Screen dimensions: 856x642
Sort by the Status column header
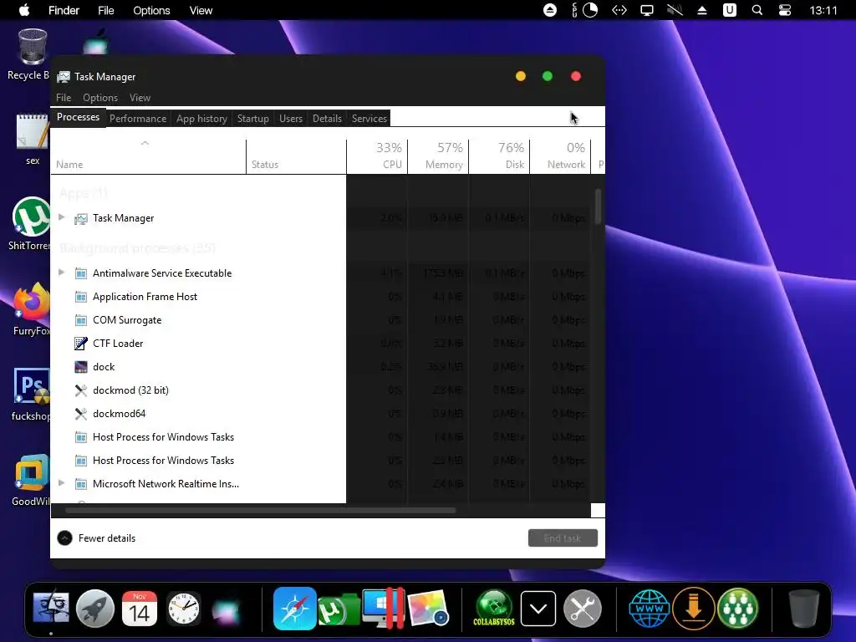click(x=296, y=156)
